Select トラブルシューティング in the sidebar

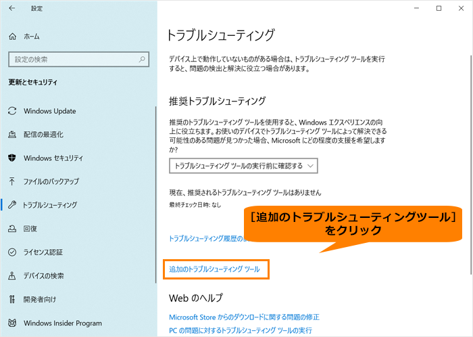click(50, 205)
